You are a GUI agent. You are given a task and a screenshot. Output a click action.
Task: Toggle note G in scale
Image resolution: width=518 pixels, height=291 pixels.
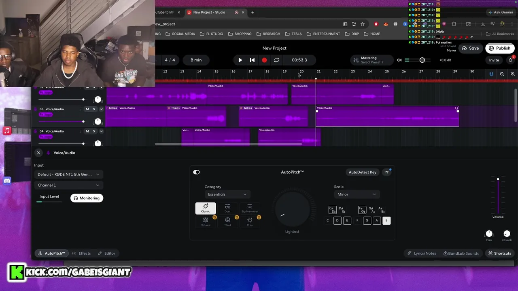367,220
